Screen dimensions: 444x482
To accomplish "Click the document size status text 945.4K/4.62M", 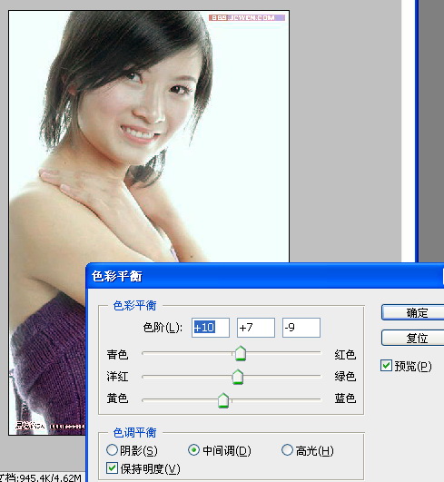I will 50,477.
